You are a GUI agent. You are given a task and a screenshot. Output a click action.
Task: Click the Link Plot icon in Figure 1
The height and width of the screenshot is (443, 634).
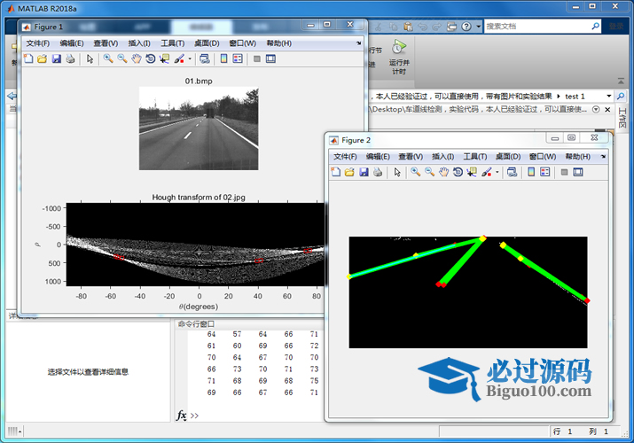pos(205,59)
